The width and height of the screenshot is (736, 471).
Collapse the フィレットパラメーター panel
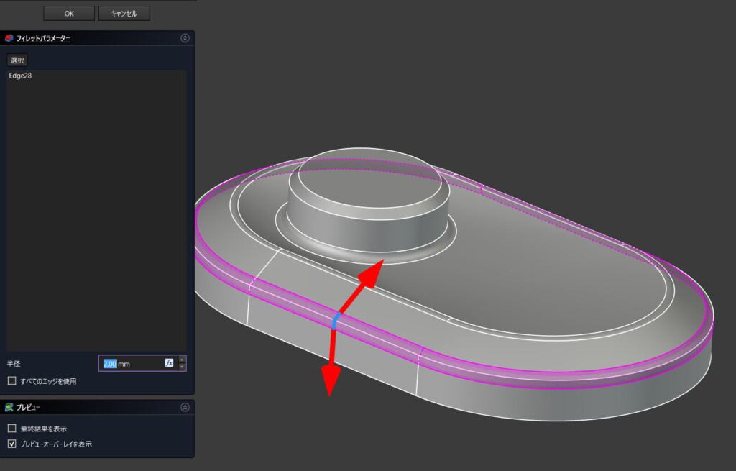pyautogui.click(x=185, y=38)
